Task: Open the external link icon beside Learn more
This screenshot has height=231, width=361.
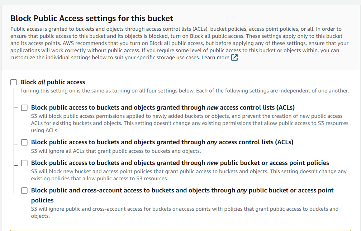Action: point(234,57)
